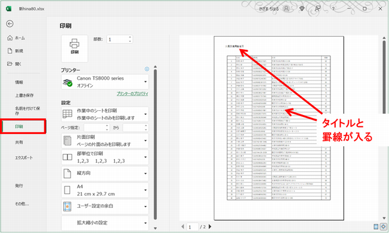The height and width of the screenshot is (233, 389).
Task: Click the account name かざま ちはる
Action: point(269,9)
